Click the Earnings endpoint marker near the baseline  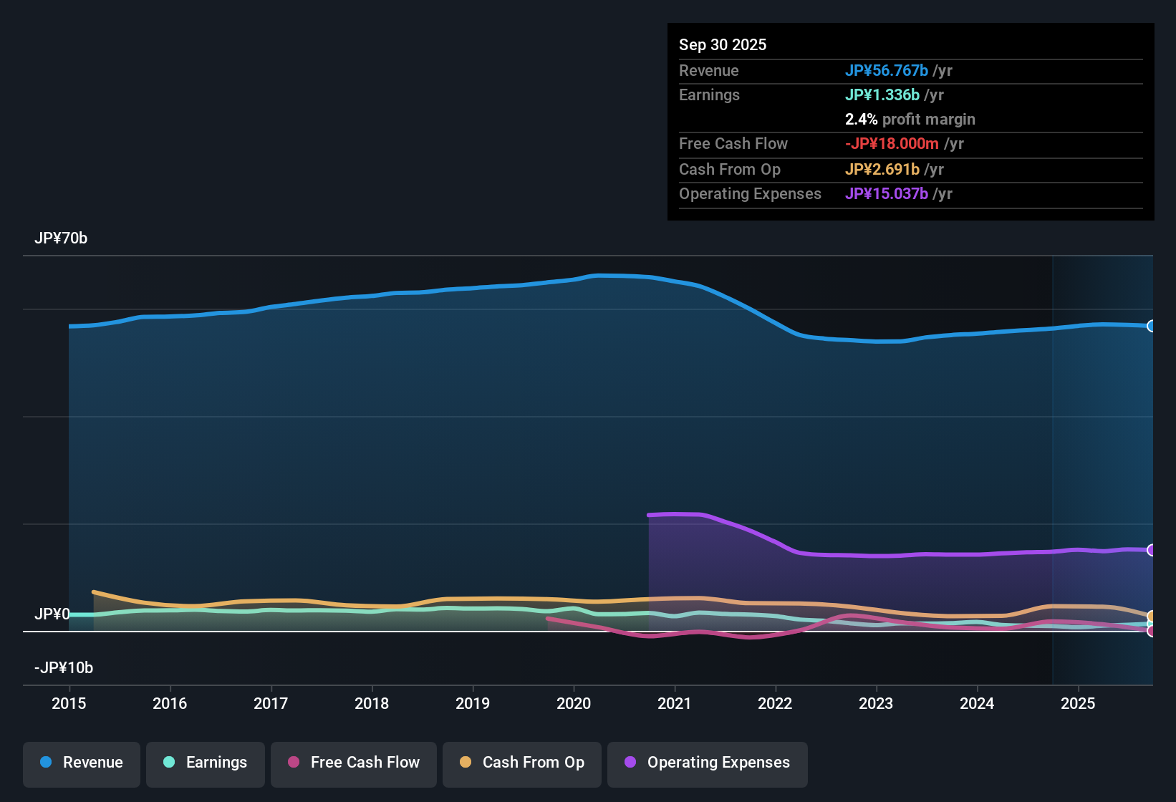coord(1151,624)
